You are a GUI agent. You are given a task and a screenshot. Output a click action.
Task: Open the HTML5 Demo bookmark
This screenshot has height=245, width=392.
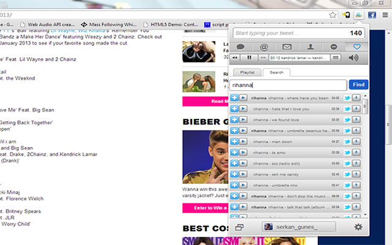(x=171, y=24)
